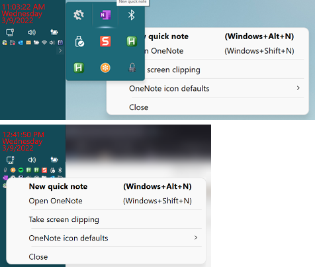Viewport: 315px width, 267px height.
Task: Click Close in the 11:03 AM context menu
Action: click(x=207, y=107)
